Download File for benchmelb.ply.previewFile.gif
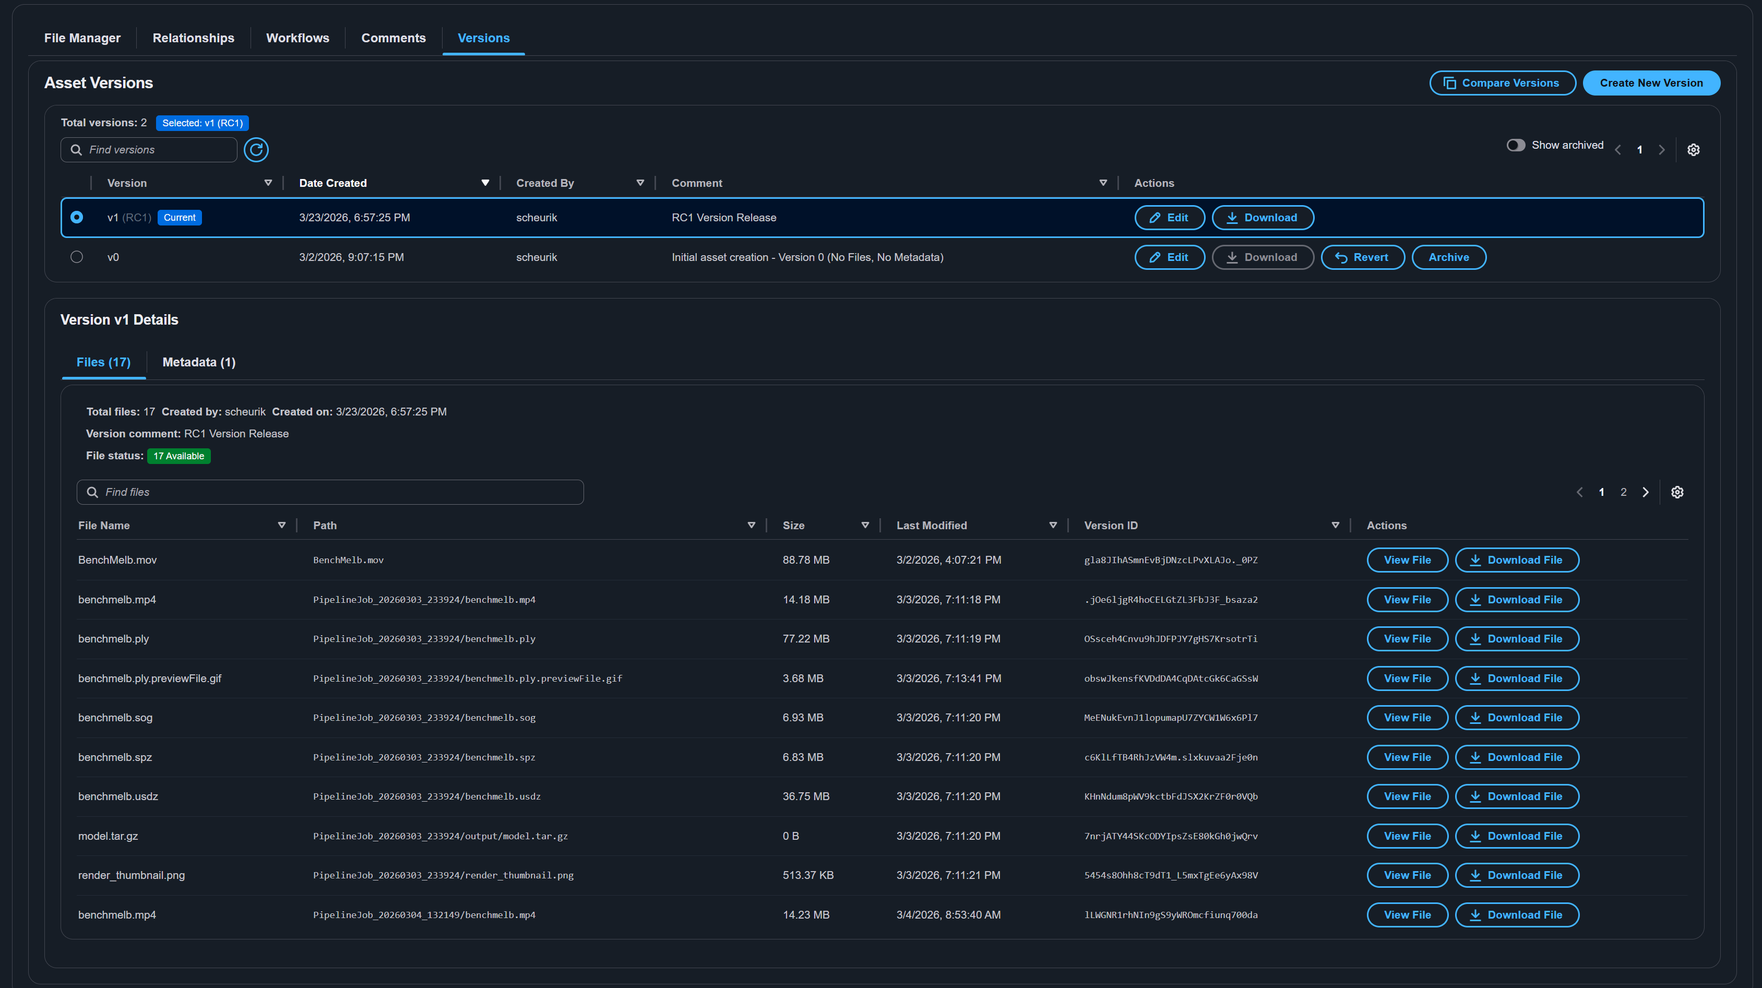Image resolution: width=1762 pixels, height=988 pixels. point(1517,678)
